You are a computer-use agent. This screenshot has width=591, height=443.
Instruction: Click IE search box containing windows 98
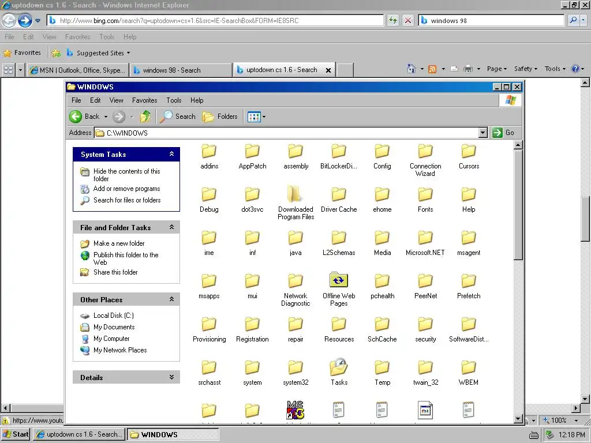(x=491, y=20)
